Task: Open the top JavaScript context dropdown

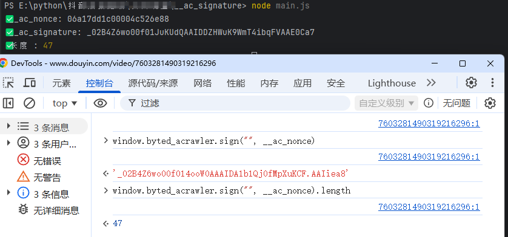Action: click(x=65, y=103)
